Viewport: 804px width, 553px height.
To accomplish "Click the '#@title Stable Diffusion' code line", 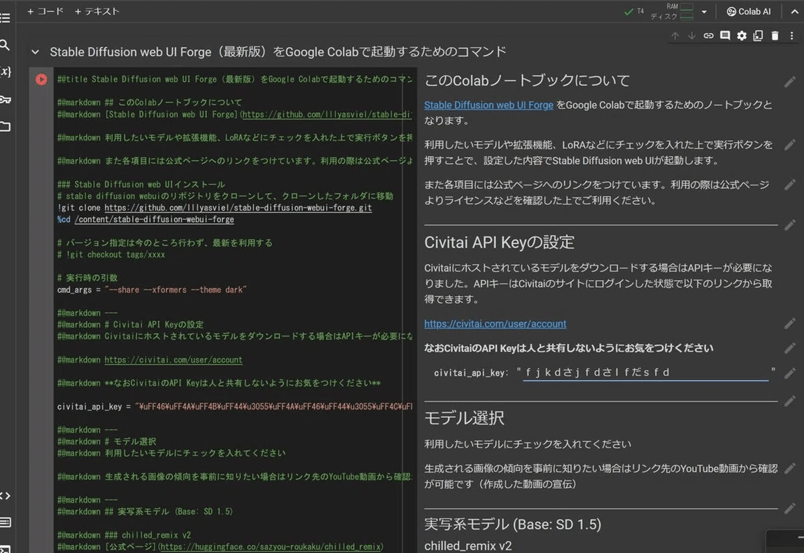I will pyautogui.click(x=234, y=79).
